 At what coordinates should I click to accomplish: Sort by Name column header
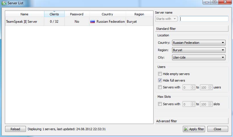click(x=24, y=14)
